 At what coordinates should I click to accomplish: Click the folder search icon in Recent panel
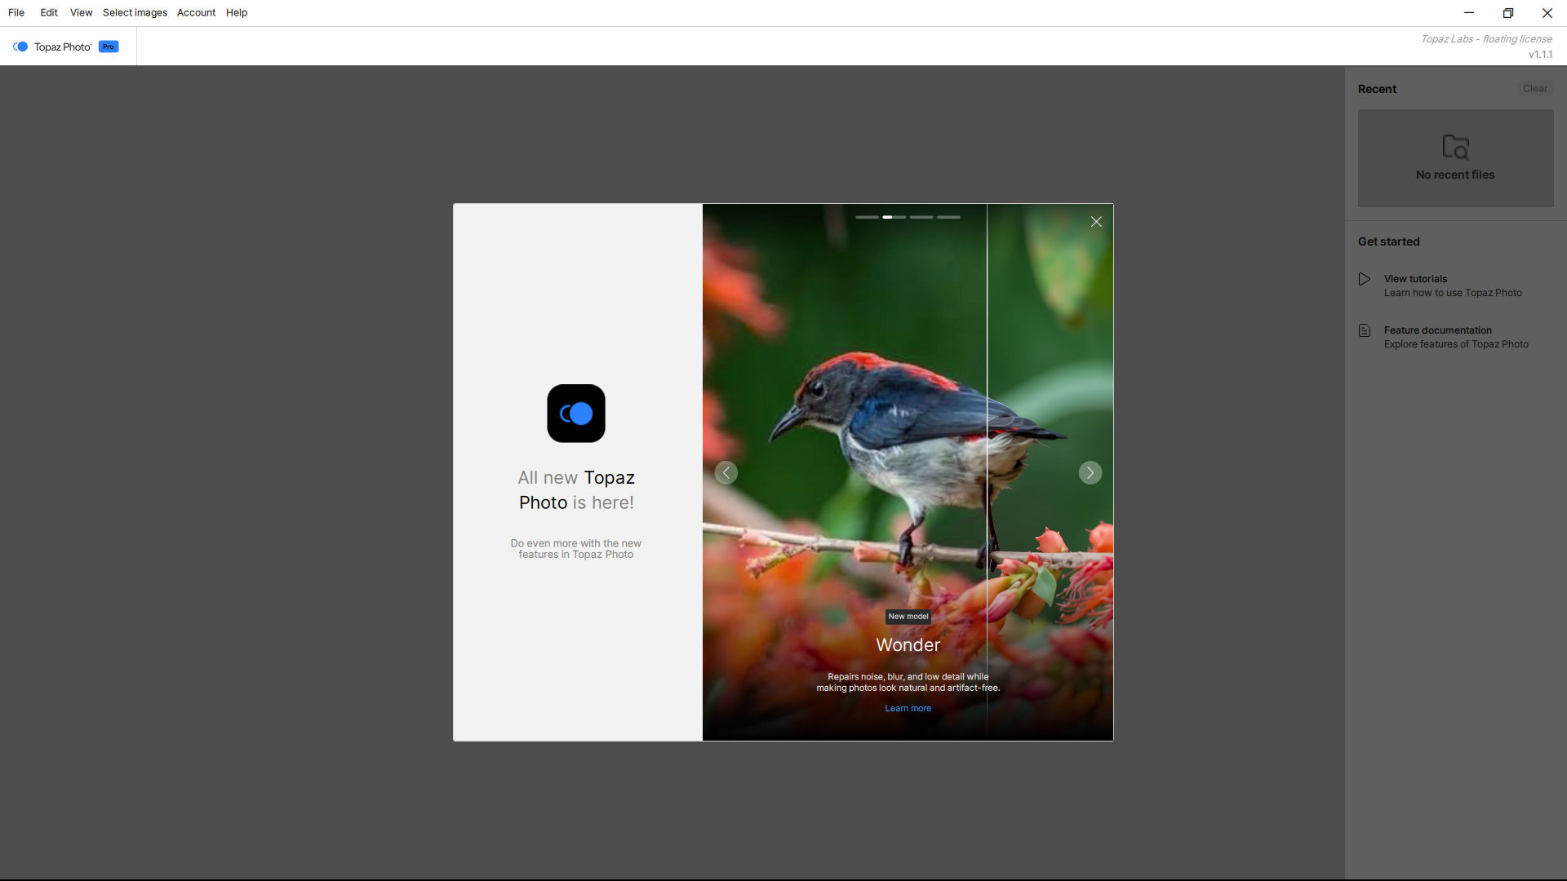click(1455, 148)
